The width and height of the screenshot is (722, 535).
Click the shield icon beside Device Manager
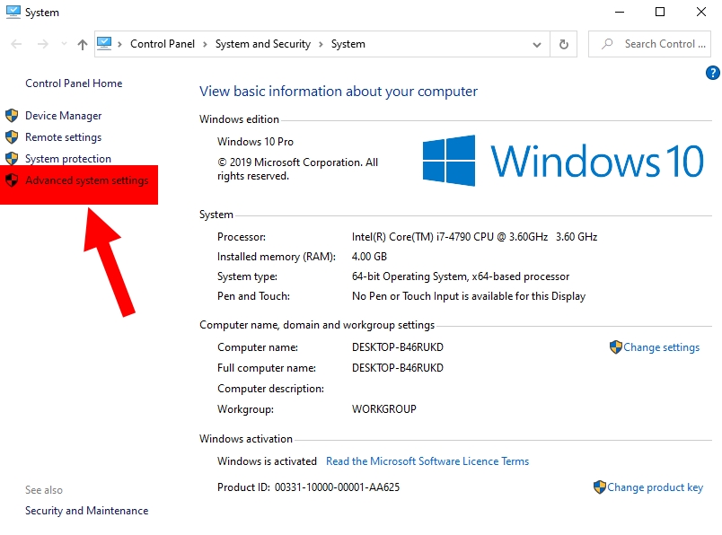(12, 115)
